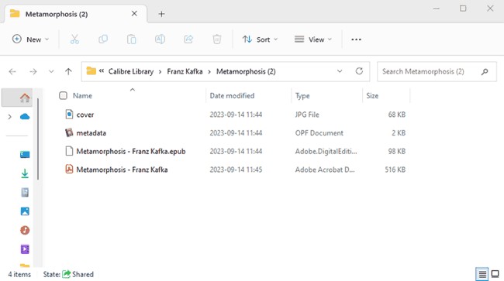The height and width of the screenshot is (281, 504).
Task: Click the epub file's blank page icon
Action: pyautogui.click(x=69, y=151)
